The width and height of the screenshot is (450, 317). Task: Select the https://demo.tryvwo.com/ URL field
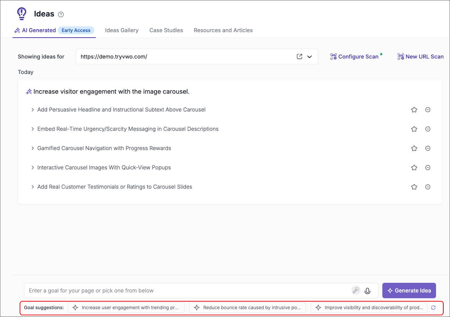197,57
